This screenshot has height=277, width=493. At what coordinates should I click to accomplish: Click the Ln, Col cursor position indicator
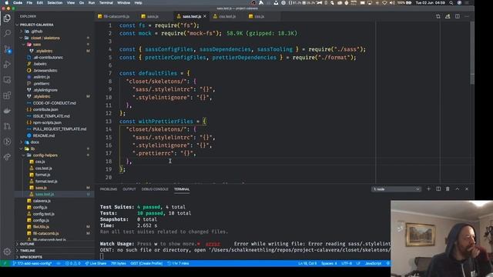307,263
